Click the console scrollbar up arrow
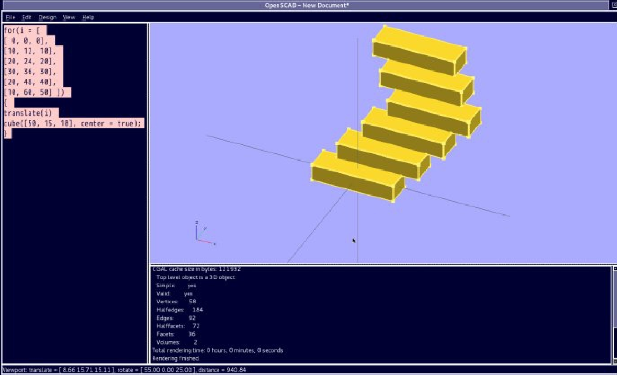 coord(614,269)
